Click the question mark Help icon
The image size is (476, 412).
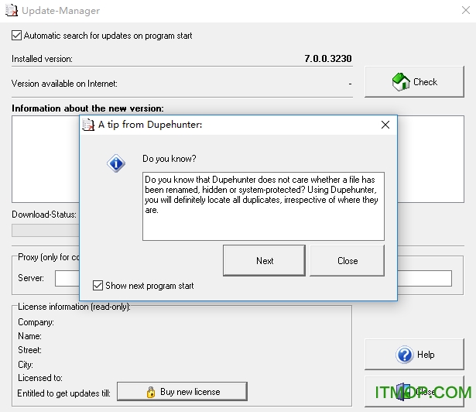click(404, 355)
